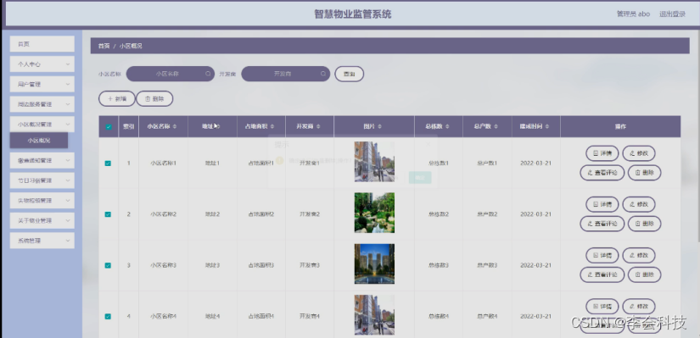Click 退出登录 to log out

click(x=672, y=14)
